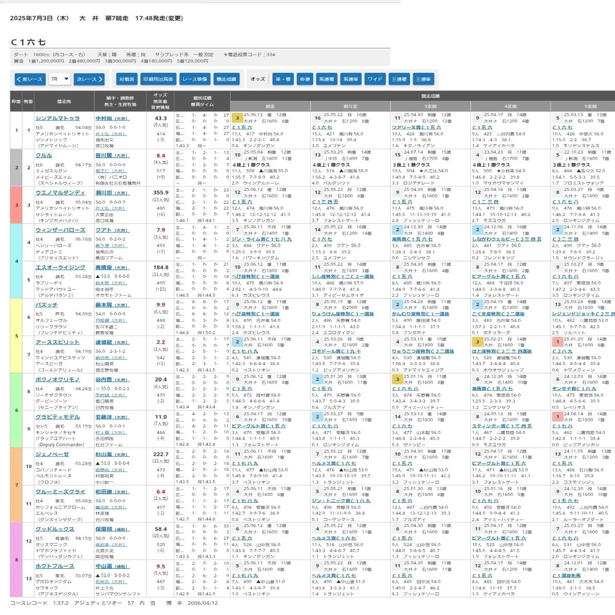Click odds value 222.7
This screenshot has height=615, width=615.
coord(161,454)
